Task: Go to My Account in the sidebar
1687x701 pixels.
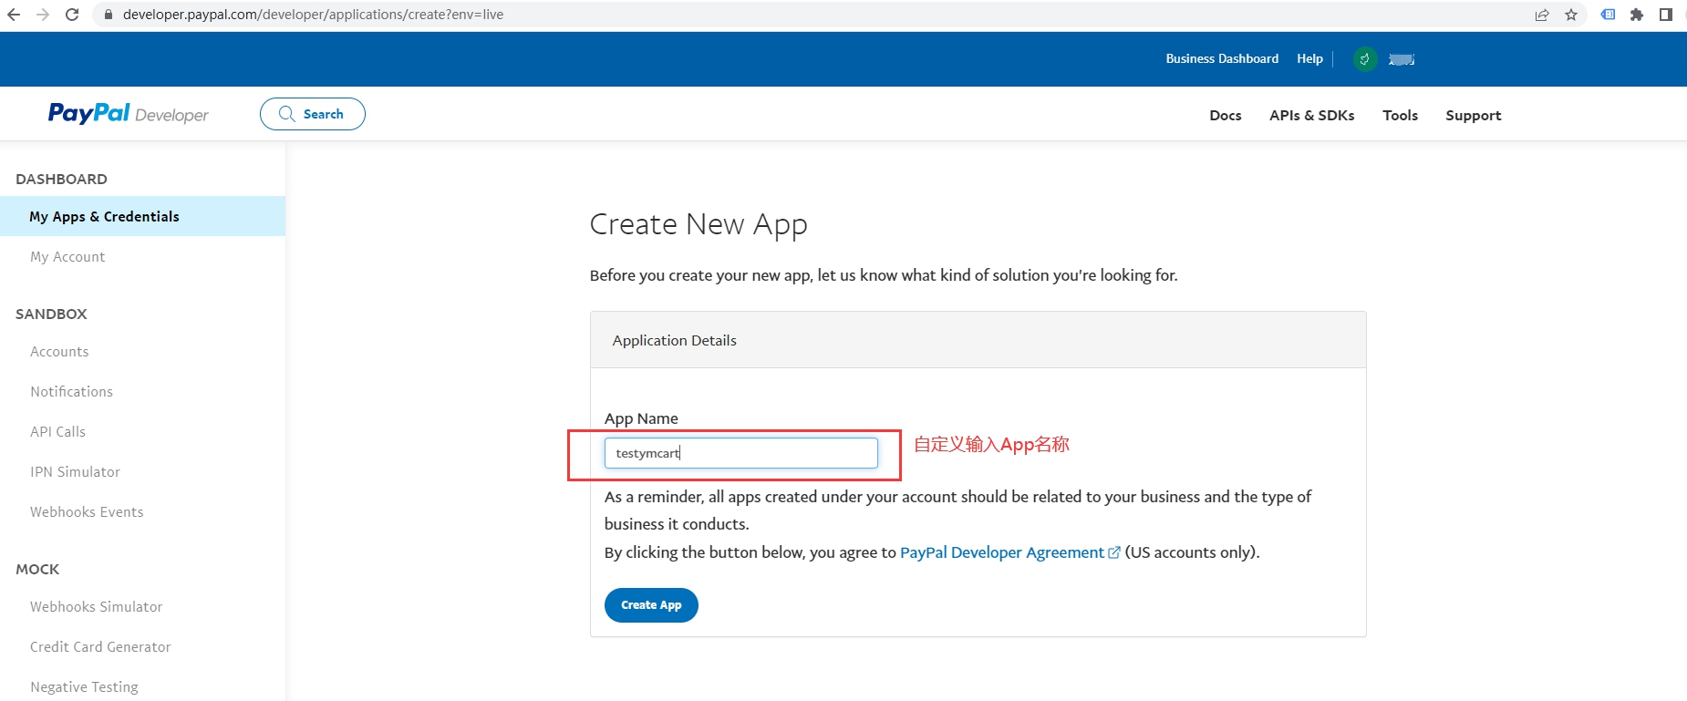Action: (67, 257)
